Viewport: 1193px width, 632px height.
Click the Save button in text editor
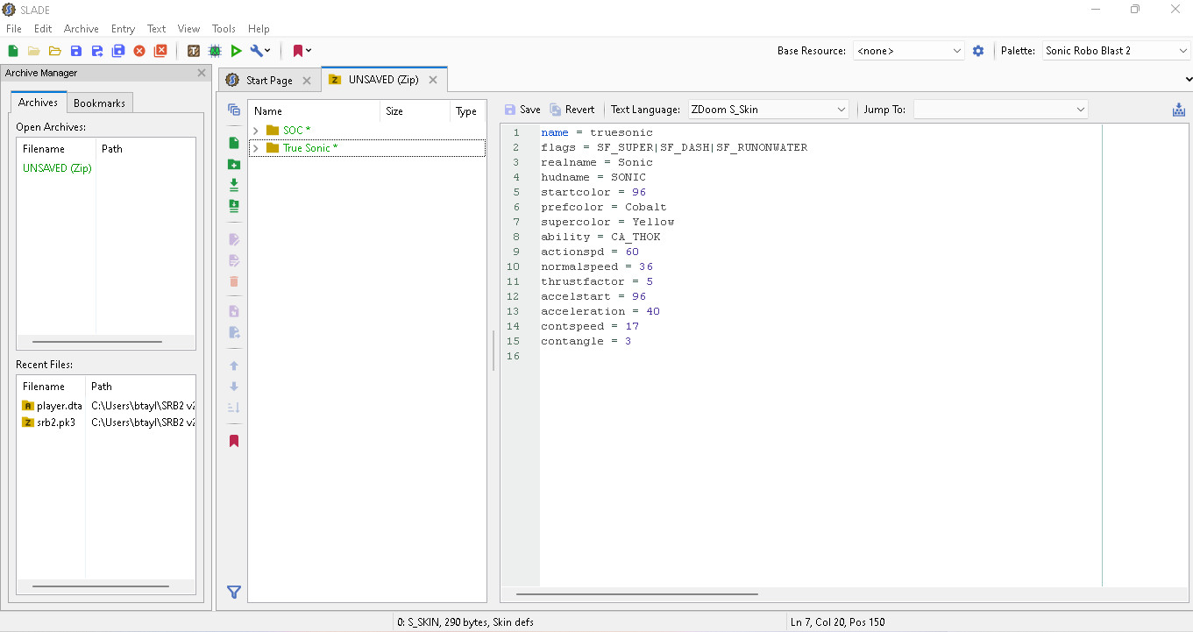coord(522,110)
